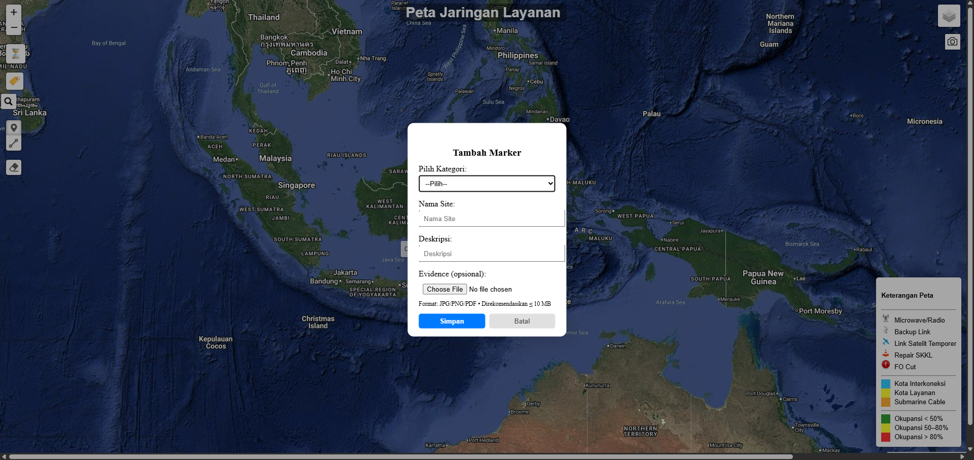Click the horizontal scrollbar at bottom
This screenshot has width=974, height=460.
(401, 456)
